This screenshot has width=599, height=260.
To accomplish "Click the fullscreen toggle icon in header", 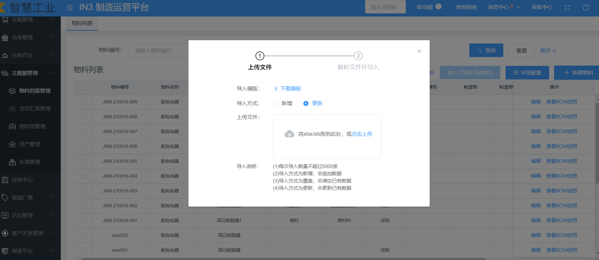I will 567,7.
